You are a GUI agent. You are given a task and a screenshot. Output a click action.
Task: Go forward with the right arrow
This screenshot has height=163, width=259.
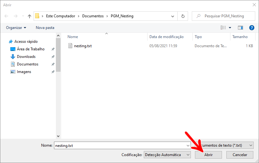click(x=15, y=16)
